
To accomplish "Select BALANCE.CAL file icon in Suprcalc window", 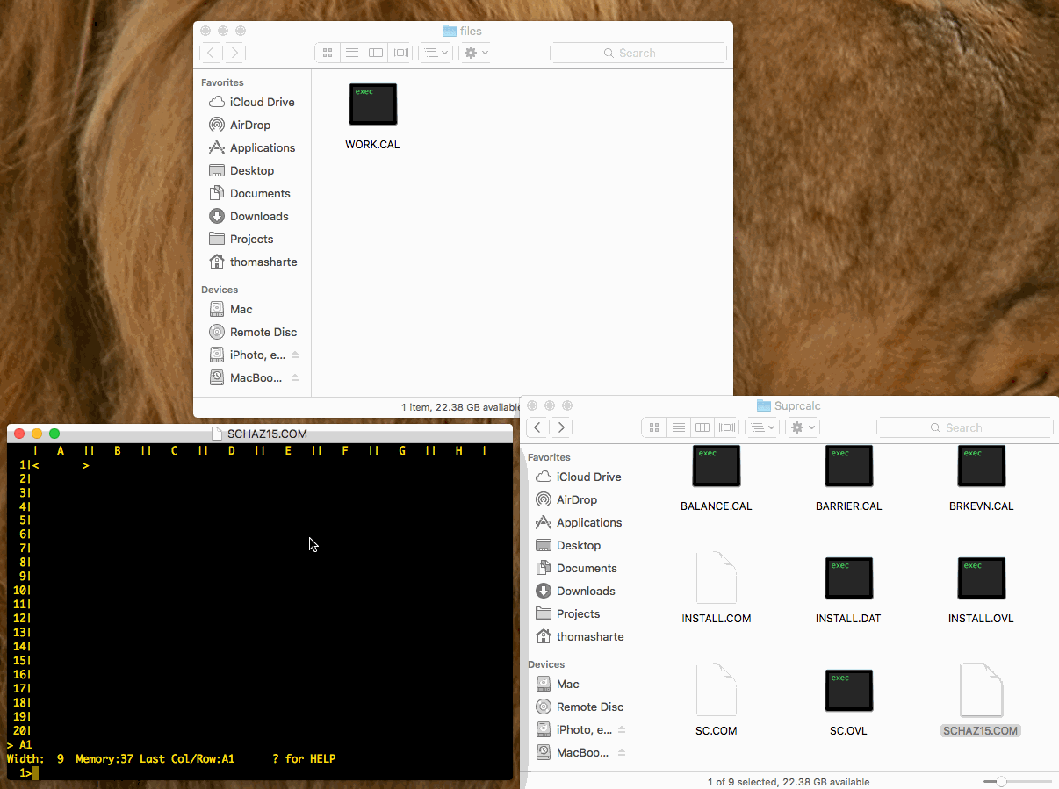I will click(717, 466).
